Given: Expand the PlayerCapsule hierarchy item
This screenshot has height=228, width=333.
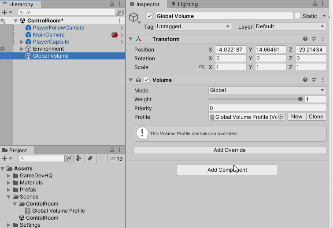Looking at the screenshot, I should (x=22, y=42).
